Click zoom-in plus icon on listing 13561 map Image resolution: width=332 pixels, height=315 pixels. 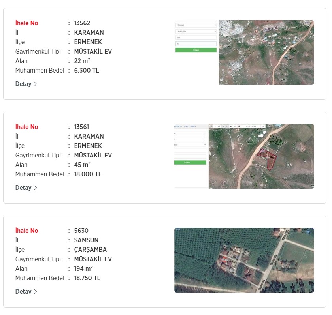[211, 126]
